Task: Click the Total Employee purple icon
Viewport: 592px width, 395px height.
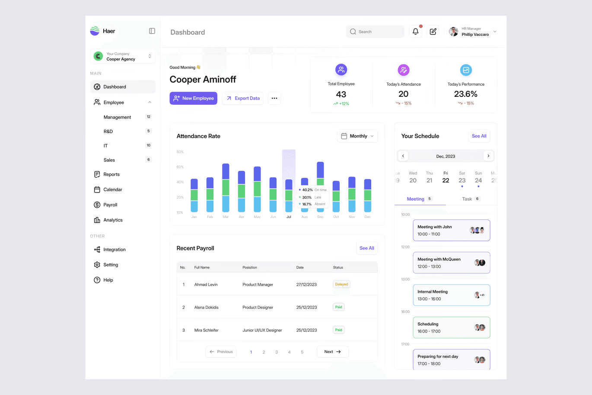Action: click(x=341, y=69)
